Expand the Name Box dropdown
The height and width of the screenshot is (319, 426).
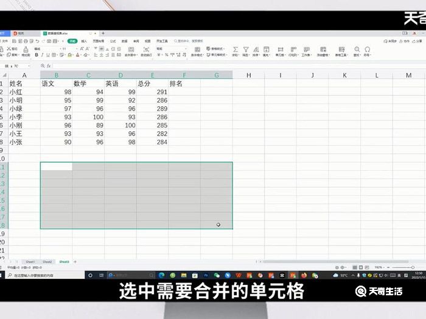tap(29, 66)
